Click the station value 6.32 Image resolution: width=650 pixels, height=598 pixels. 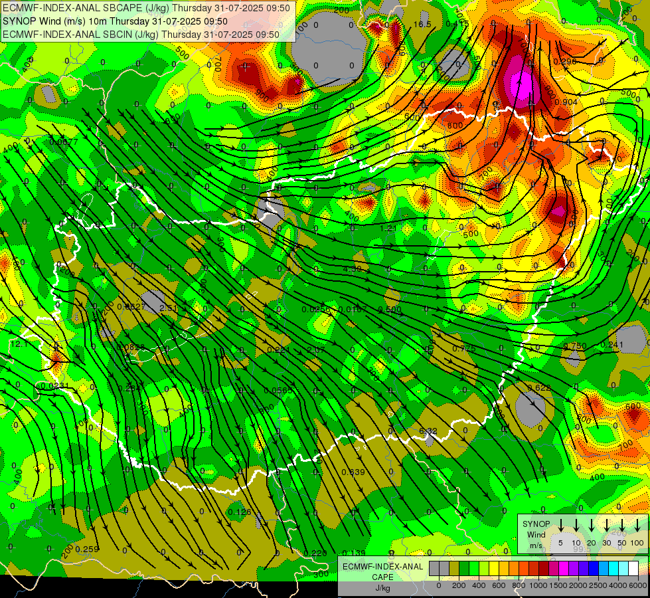click(428, 431)
